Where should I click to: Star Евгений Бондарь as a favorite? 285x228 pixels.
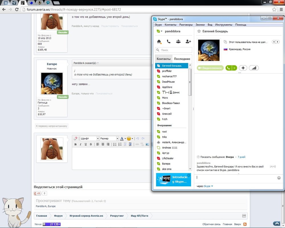click(199, 31)
